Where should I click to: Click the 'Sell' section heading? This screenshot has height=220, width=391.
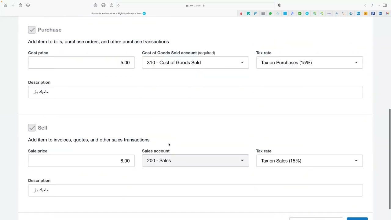pyautogui.click(x=42, y=128)
